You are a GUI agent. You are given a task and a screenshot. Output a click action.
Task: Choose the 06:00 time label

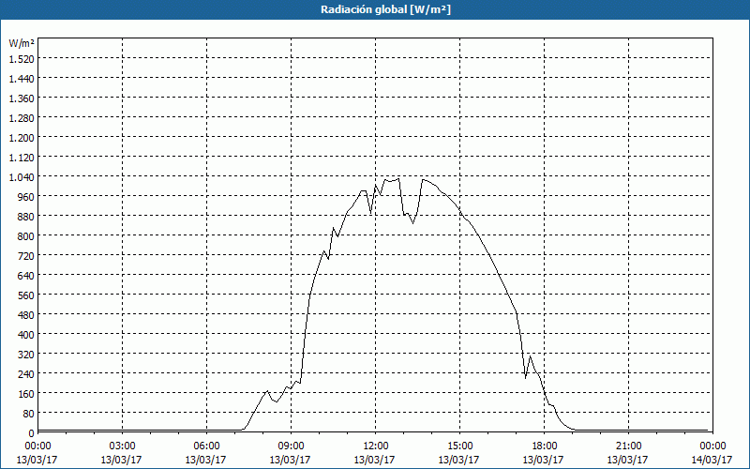coord(206,446)
